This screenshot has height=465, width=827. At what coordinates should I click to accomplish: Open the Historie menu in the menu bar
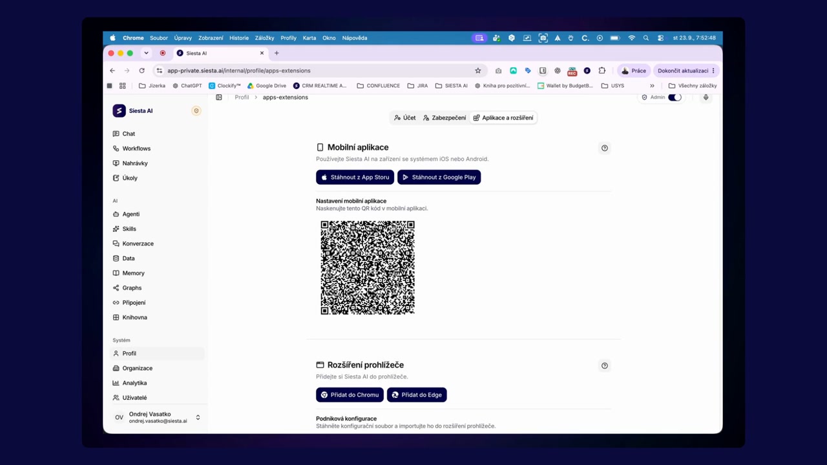pyautogui.click(x=239, y=38)
